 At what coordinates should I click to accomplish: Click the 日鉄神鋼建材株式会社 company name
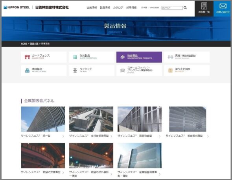52,7
